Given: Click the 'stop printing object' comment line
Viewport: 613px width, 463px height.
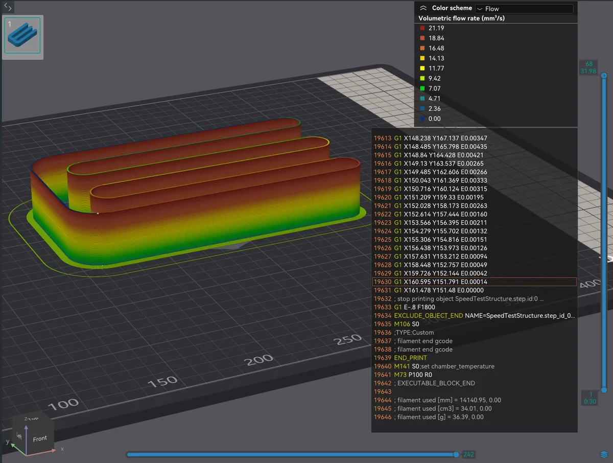Looking at the screenshot, I should pyautogui.click(x=474, y=298).
